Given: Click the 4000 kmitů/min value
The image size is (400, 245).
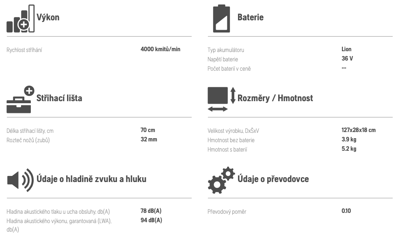Looking at the screenshot, I should coord(160,49).
